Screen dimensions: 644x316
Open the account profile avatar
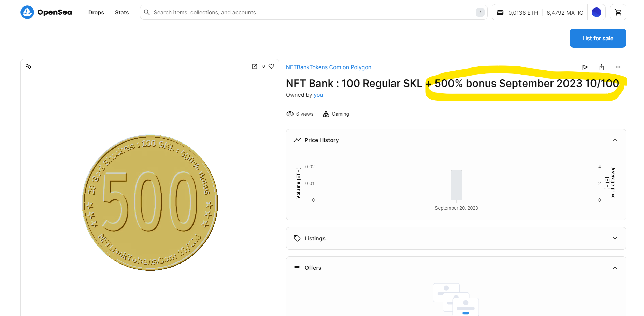(x=596, y=12)
